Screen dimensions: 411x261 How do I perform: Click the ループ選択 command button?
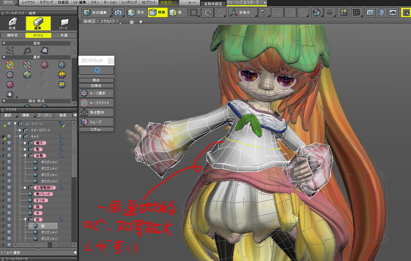pyautogui.click(x=97, y=93)
